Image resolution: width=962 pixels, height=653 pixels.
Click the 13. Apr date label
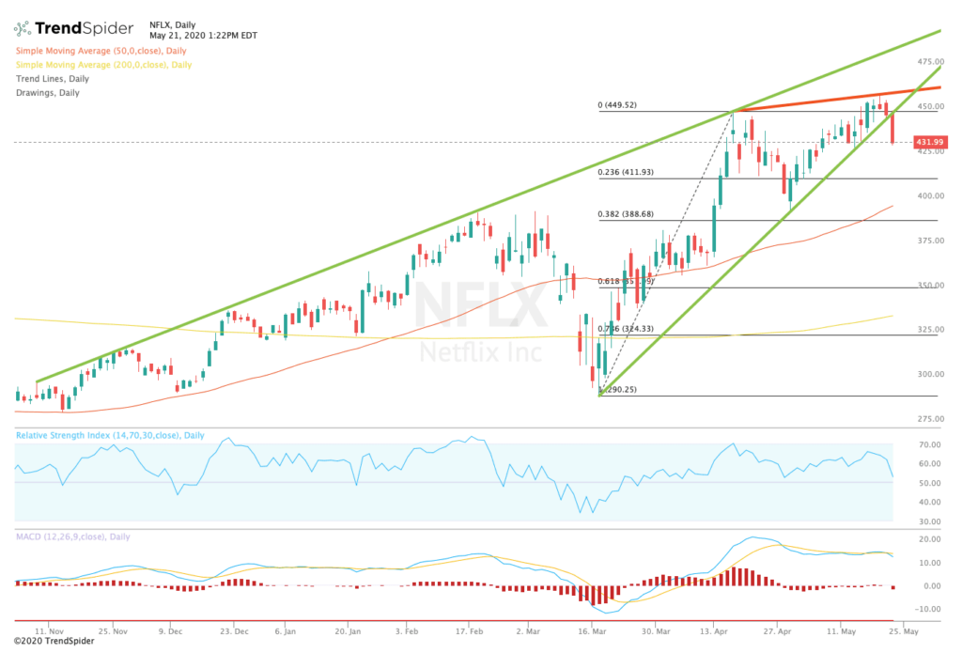coord(714,631)
